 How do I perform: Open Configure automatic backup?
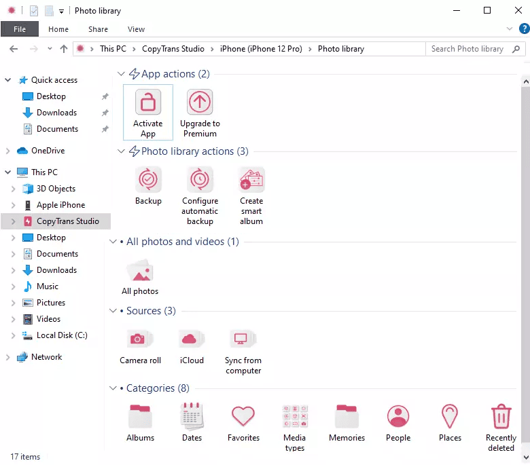pos(200,196)
